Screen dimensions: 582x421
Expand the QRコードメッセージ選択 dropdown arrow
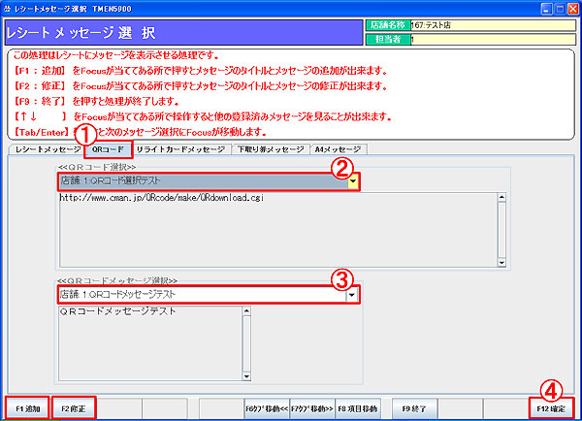(x=352, y=295)
